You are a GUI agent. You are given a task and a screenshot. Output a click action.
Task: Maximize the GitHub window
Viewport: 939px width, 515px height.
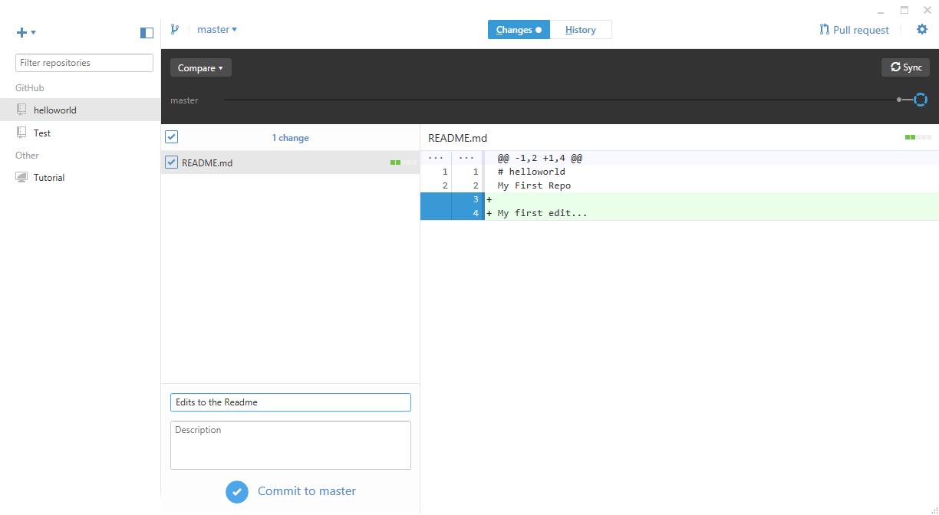click(904, 10)
